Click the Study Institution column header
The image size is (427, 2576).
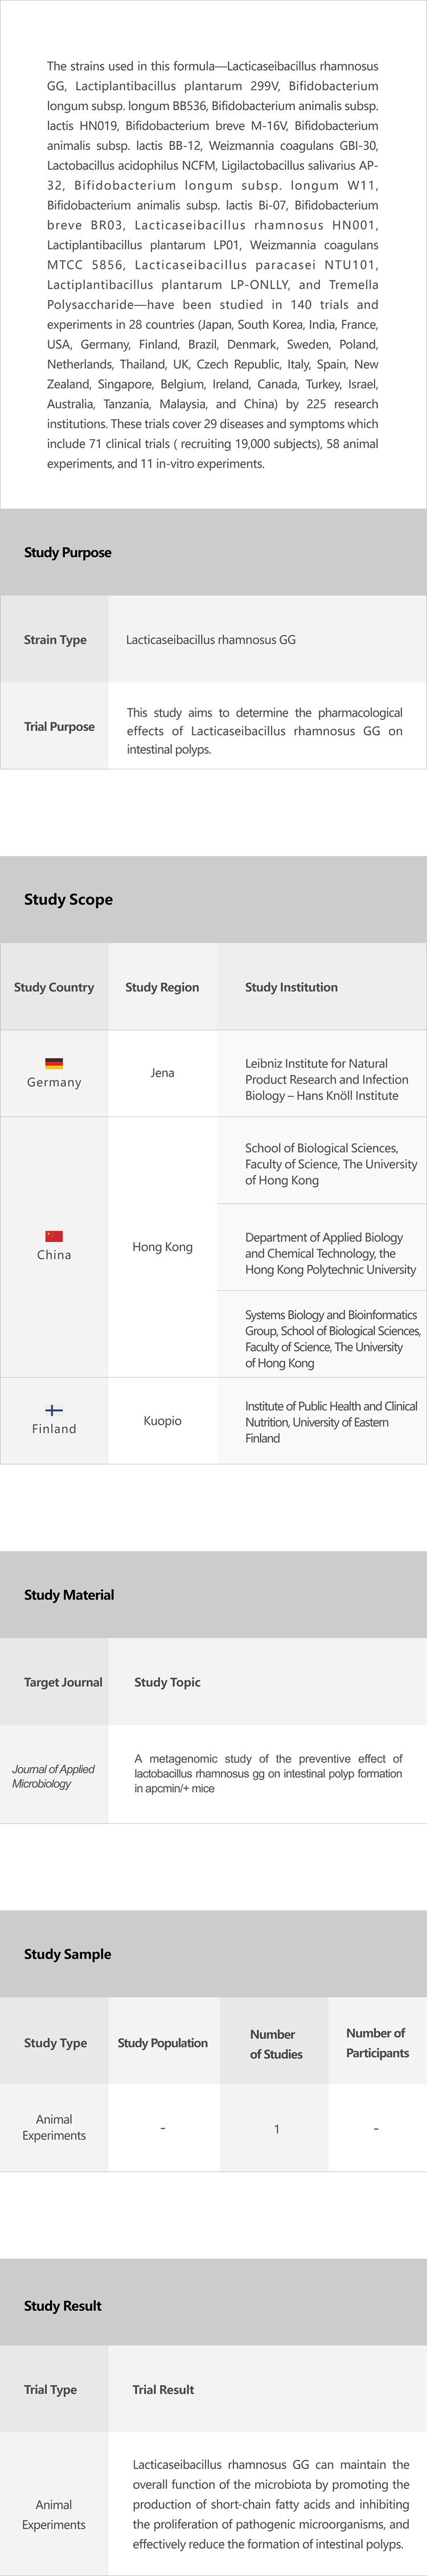[x=291, y=987]
